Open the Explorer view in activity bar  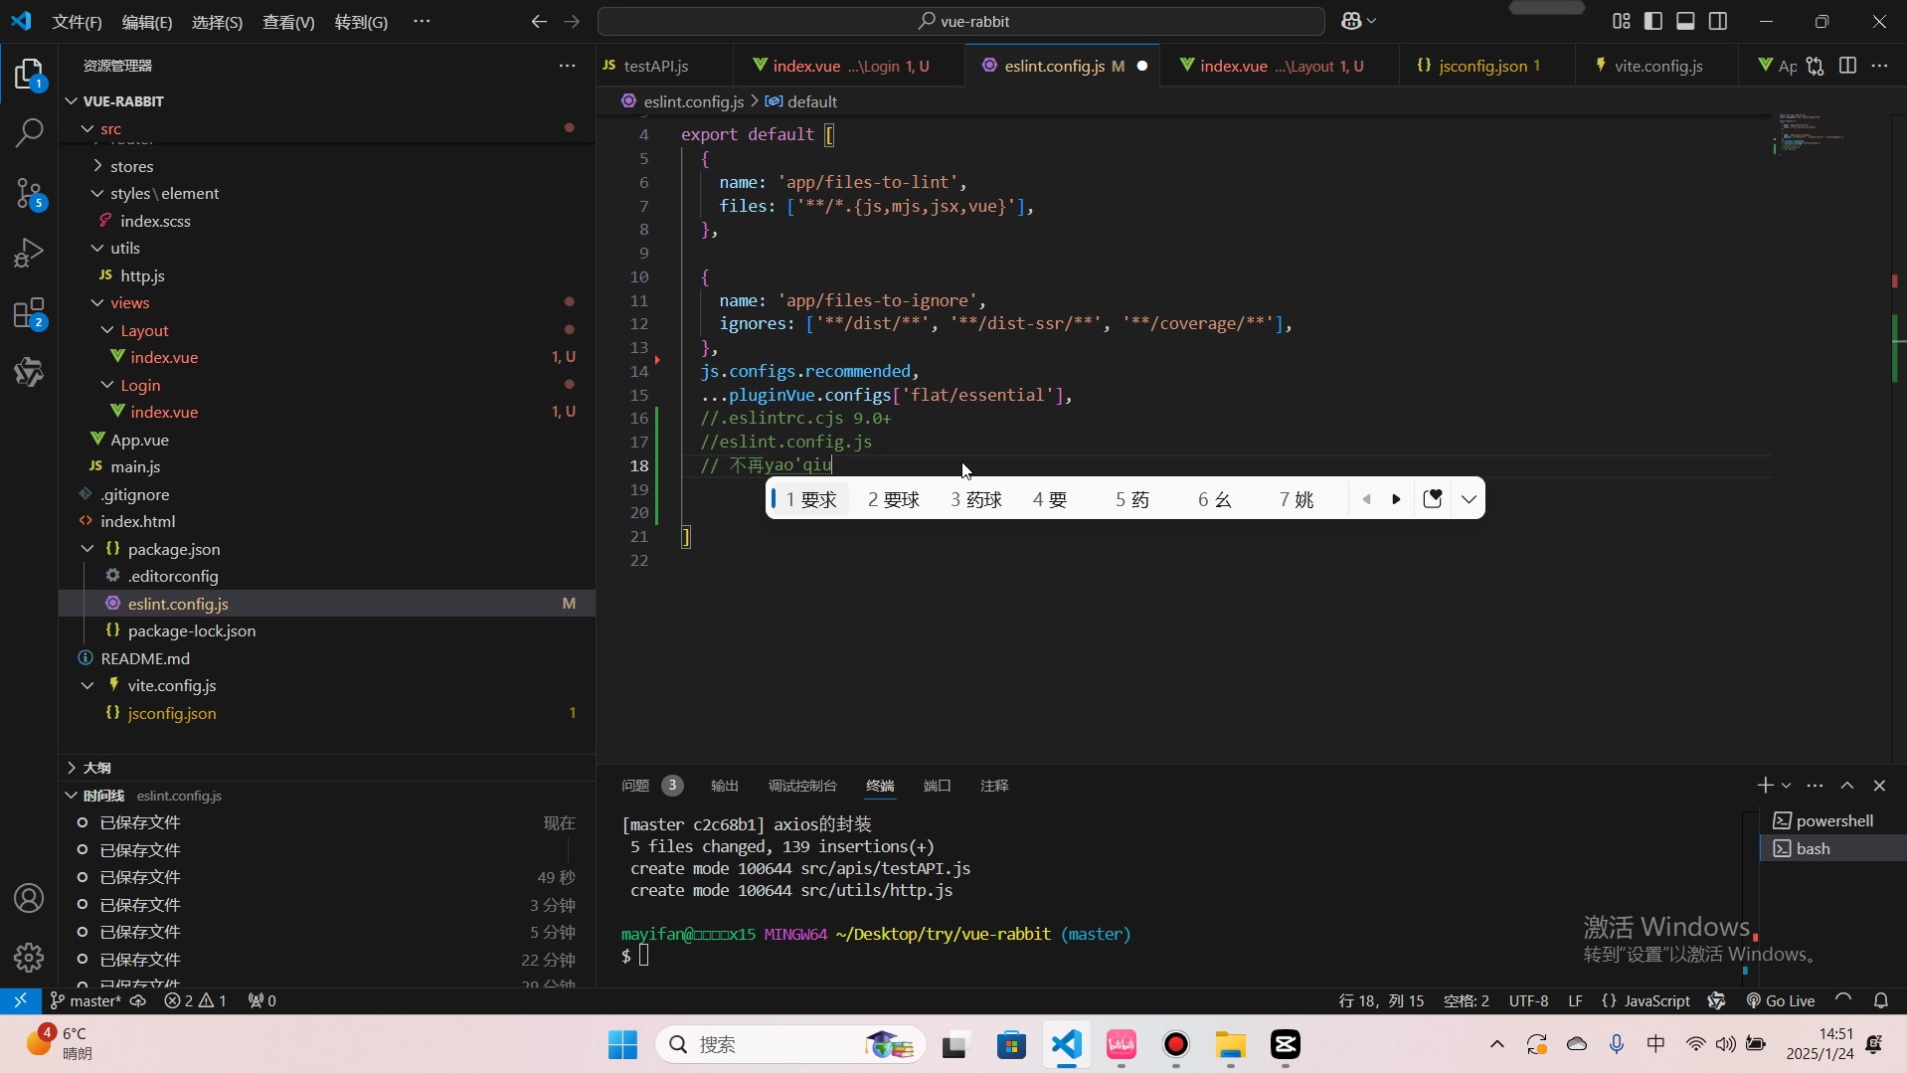29,75
